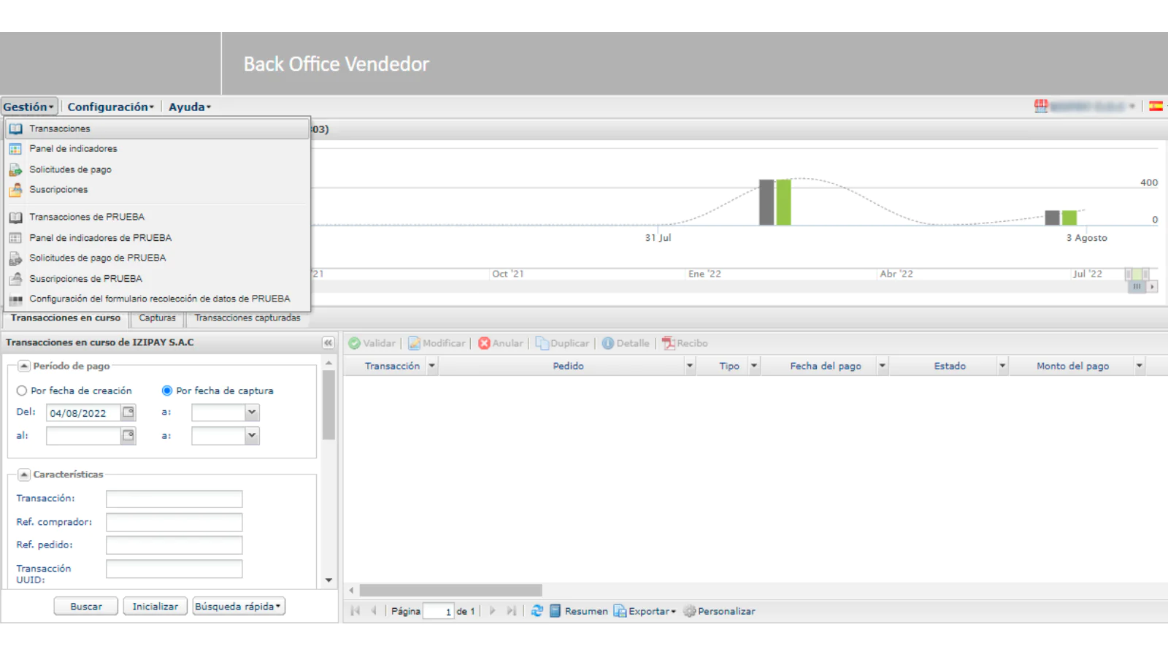This screenshot has height=657, width=1168.
Task: Collapse the Período de pago section
Action: [x=24, y=366]
